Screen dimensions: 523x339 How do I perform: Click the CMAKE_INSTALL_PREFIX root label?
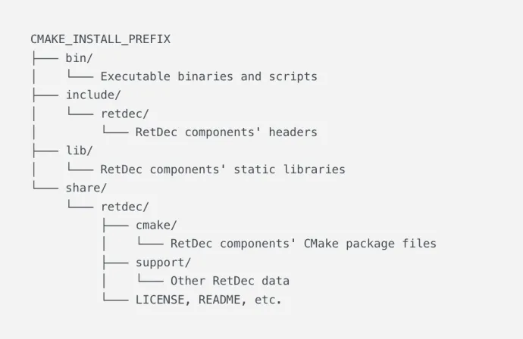[100, 39]
